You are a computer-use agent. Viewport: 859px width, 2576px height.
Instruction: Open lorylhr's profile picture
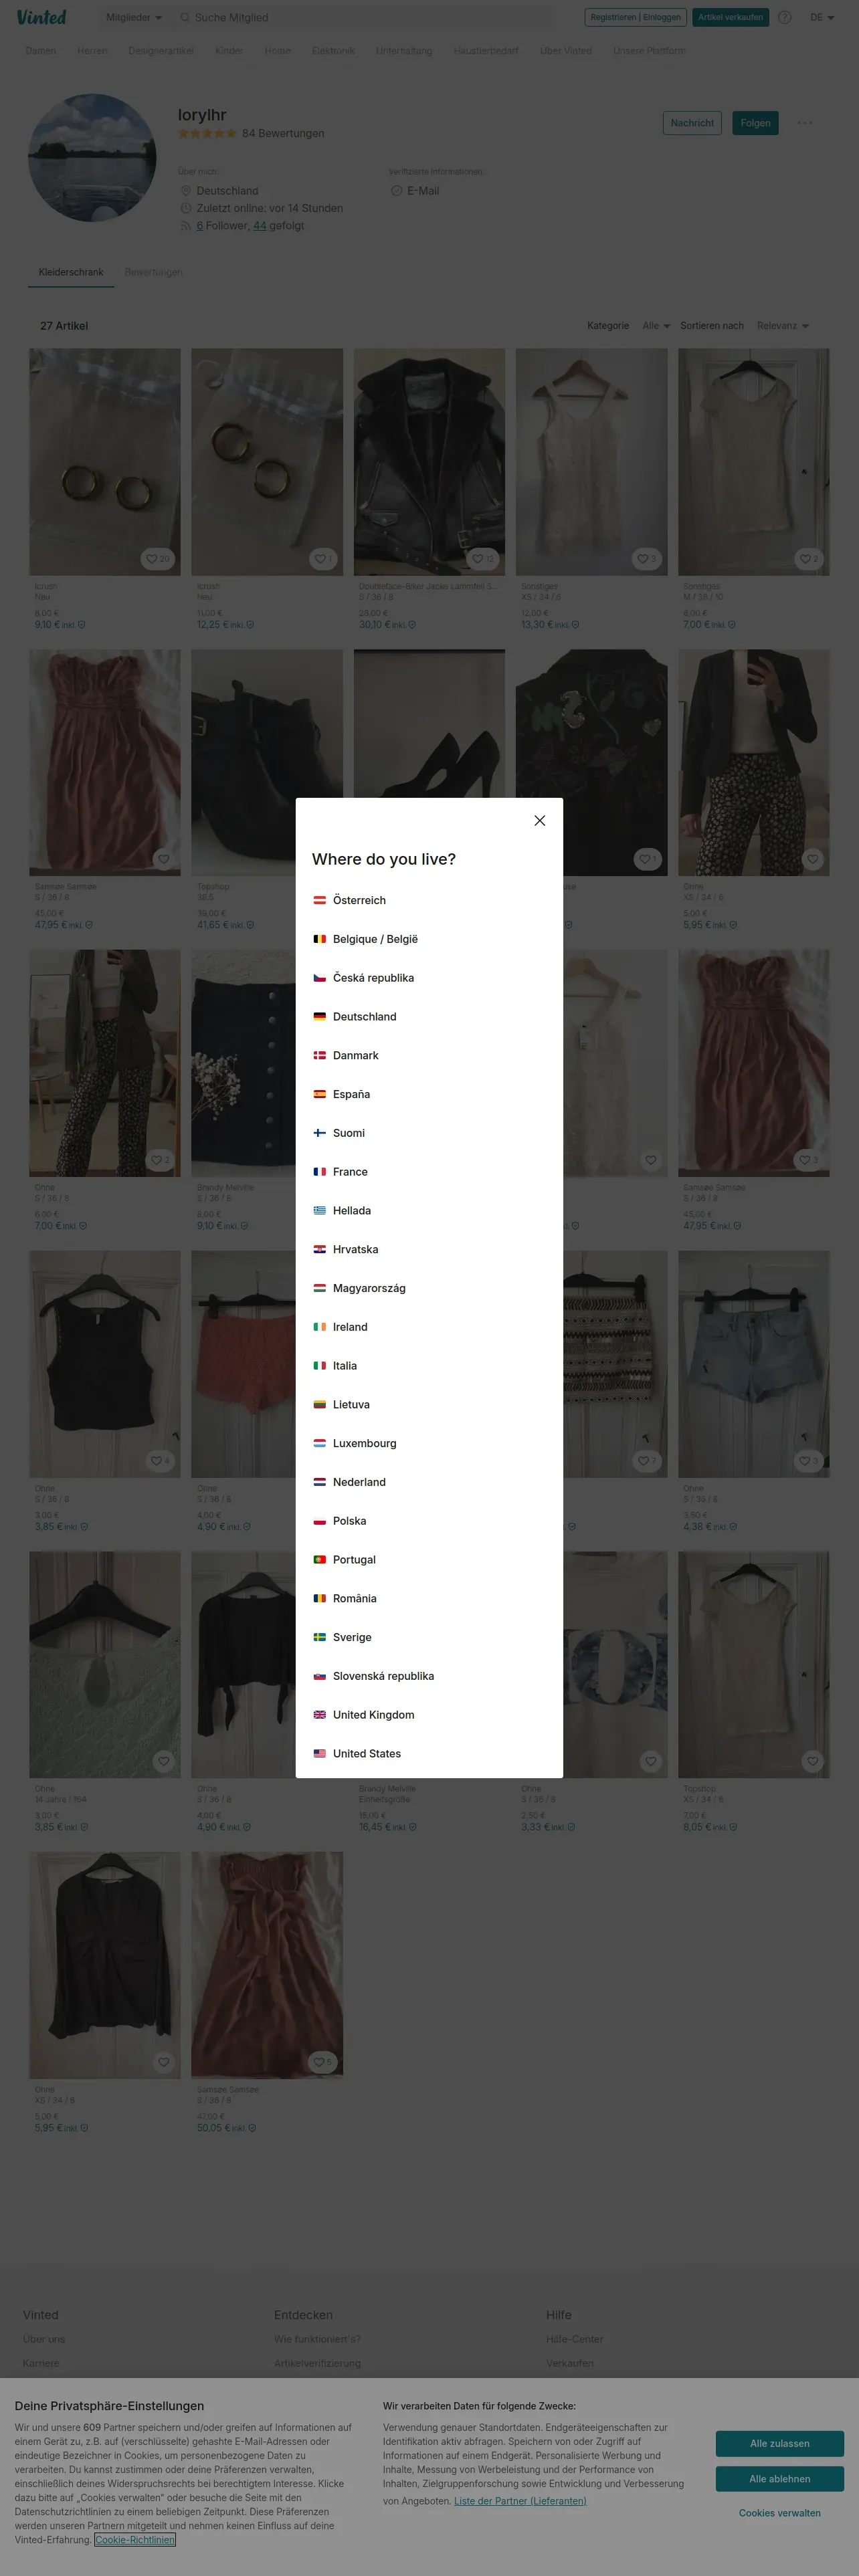point(92,158)
